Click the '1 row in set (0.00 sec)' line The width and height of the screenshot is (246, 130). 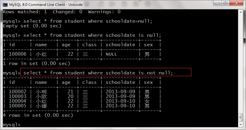tap(36, 64)
